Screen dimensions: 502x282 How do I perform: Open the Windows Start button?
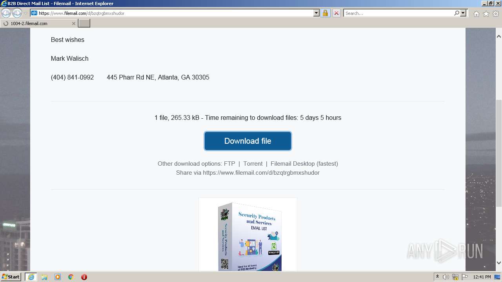click(x=11, y=277)
